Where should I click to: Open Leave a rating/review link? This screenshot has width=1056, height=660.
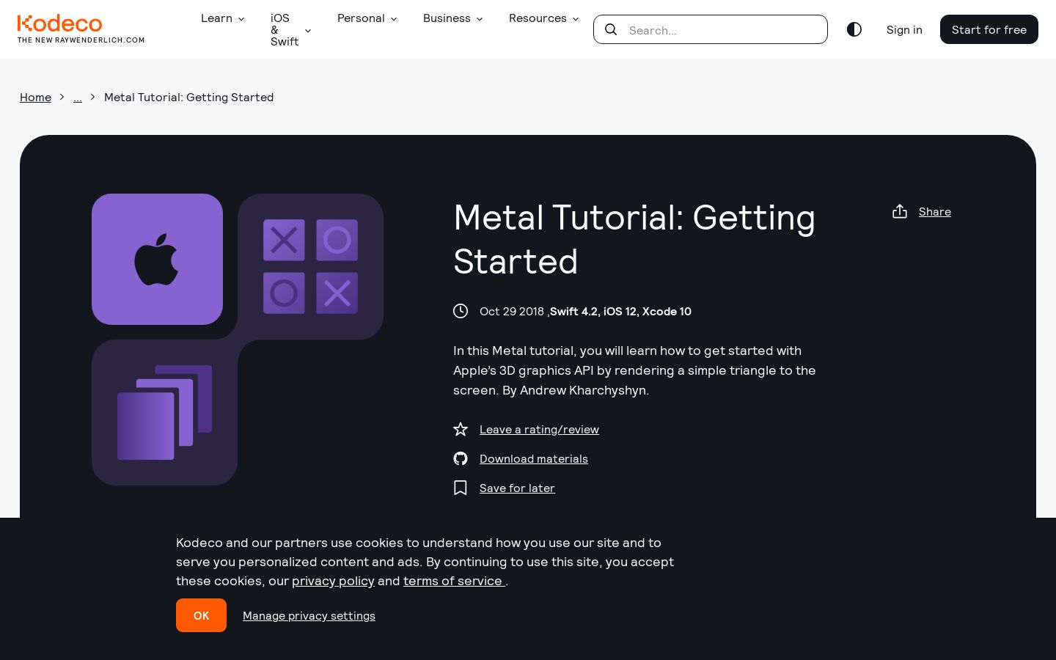pos(539,429)
